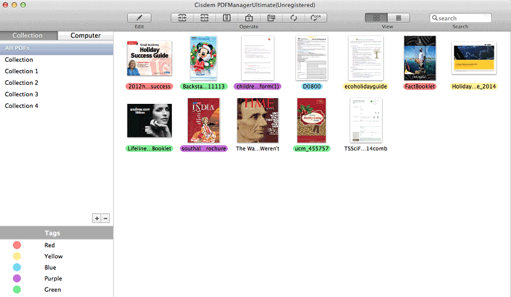Viewport: 511px width, 297px height.
Task: Click the Tags panel header
Action: coord(56,233)
